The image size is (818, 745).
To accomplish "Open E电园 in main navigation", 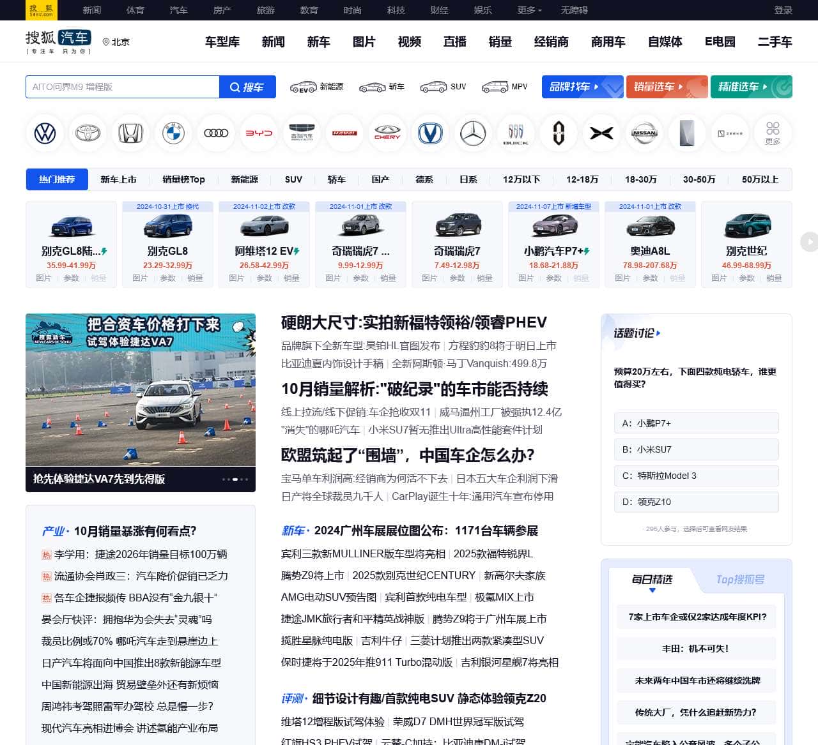I will tap(720, 41).
